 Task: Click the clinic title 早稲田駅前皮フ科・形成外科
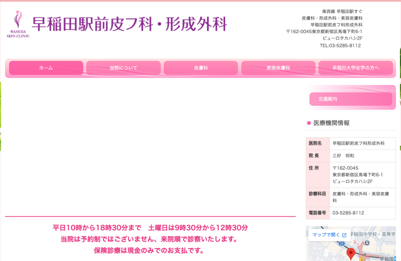pos(129,24)
